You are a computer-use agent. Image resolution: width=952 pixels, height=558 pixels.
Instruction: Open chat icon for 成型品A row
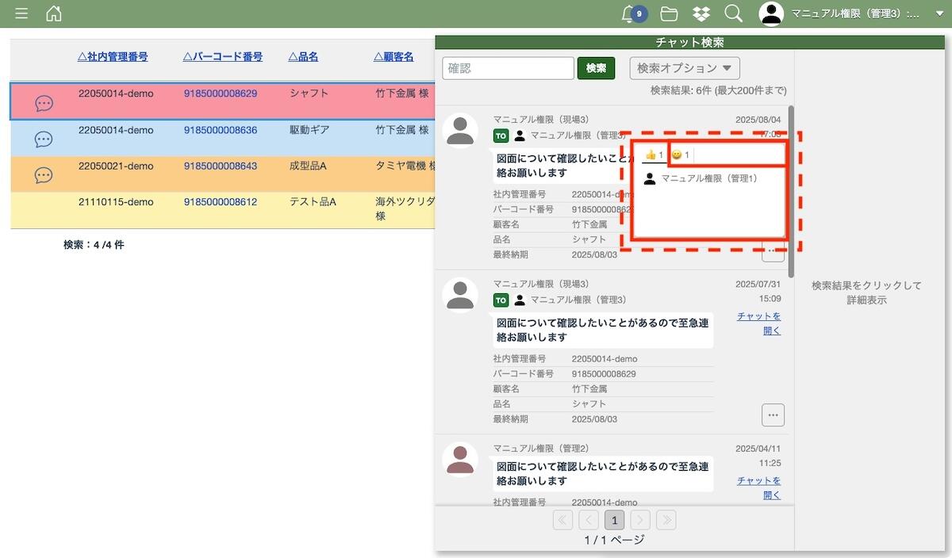click(44, 175)
